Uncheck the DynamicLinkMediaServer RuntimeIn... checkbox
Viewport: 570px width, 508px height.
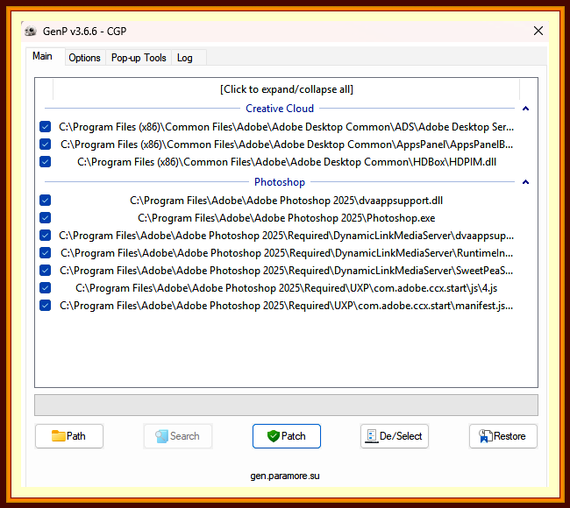(x=45, y=253)
